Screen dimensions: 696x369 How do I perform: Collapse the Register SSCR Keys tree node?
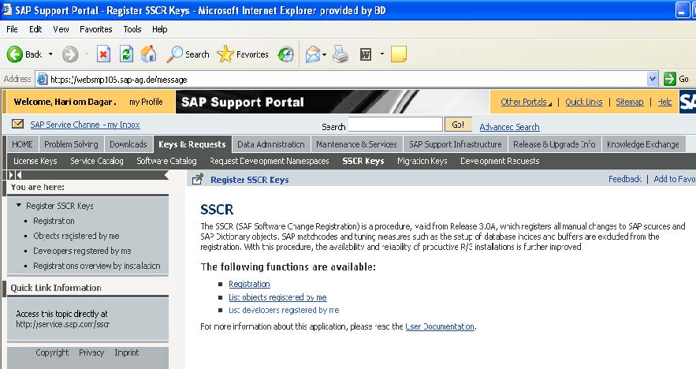(19, 205)
